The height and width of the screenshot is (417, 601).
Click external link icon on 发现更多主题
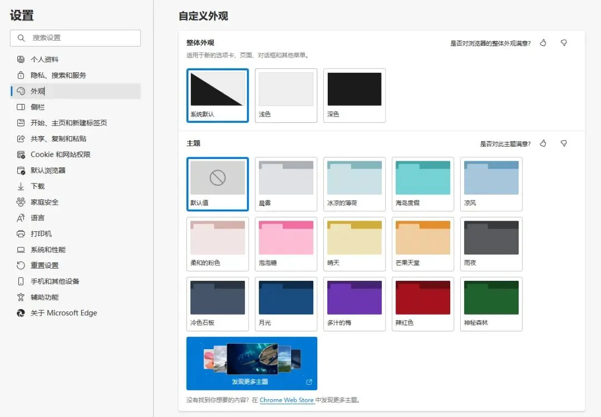point(309,382)
